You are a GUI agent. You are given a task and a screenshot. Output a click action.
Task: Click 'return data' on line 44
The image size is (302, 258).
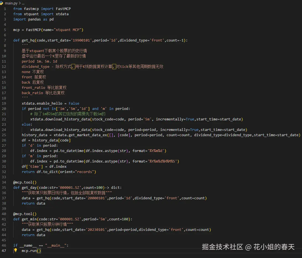33,235
